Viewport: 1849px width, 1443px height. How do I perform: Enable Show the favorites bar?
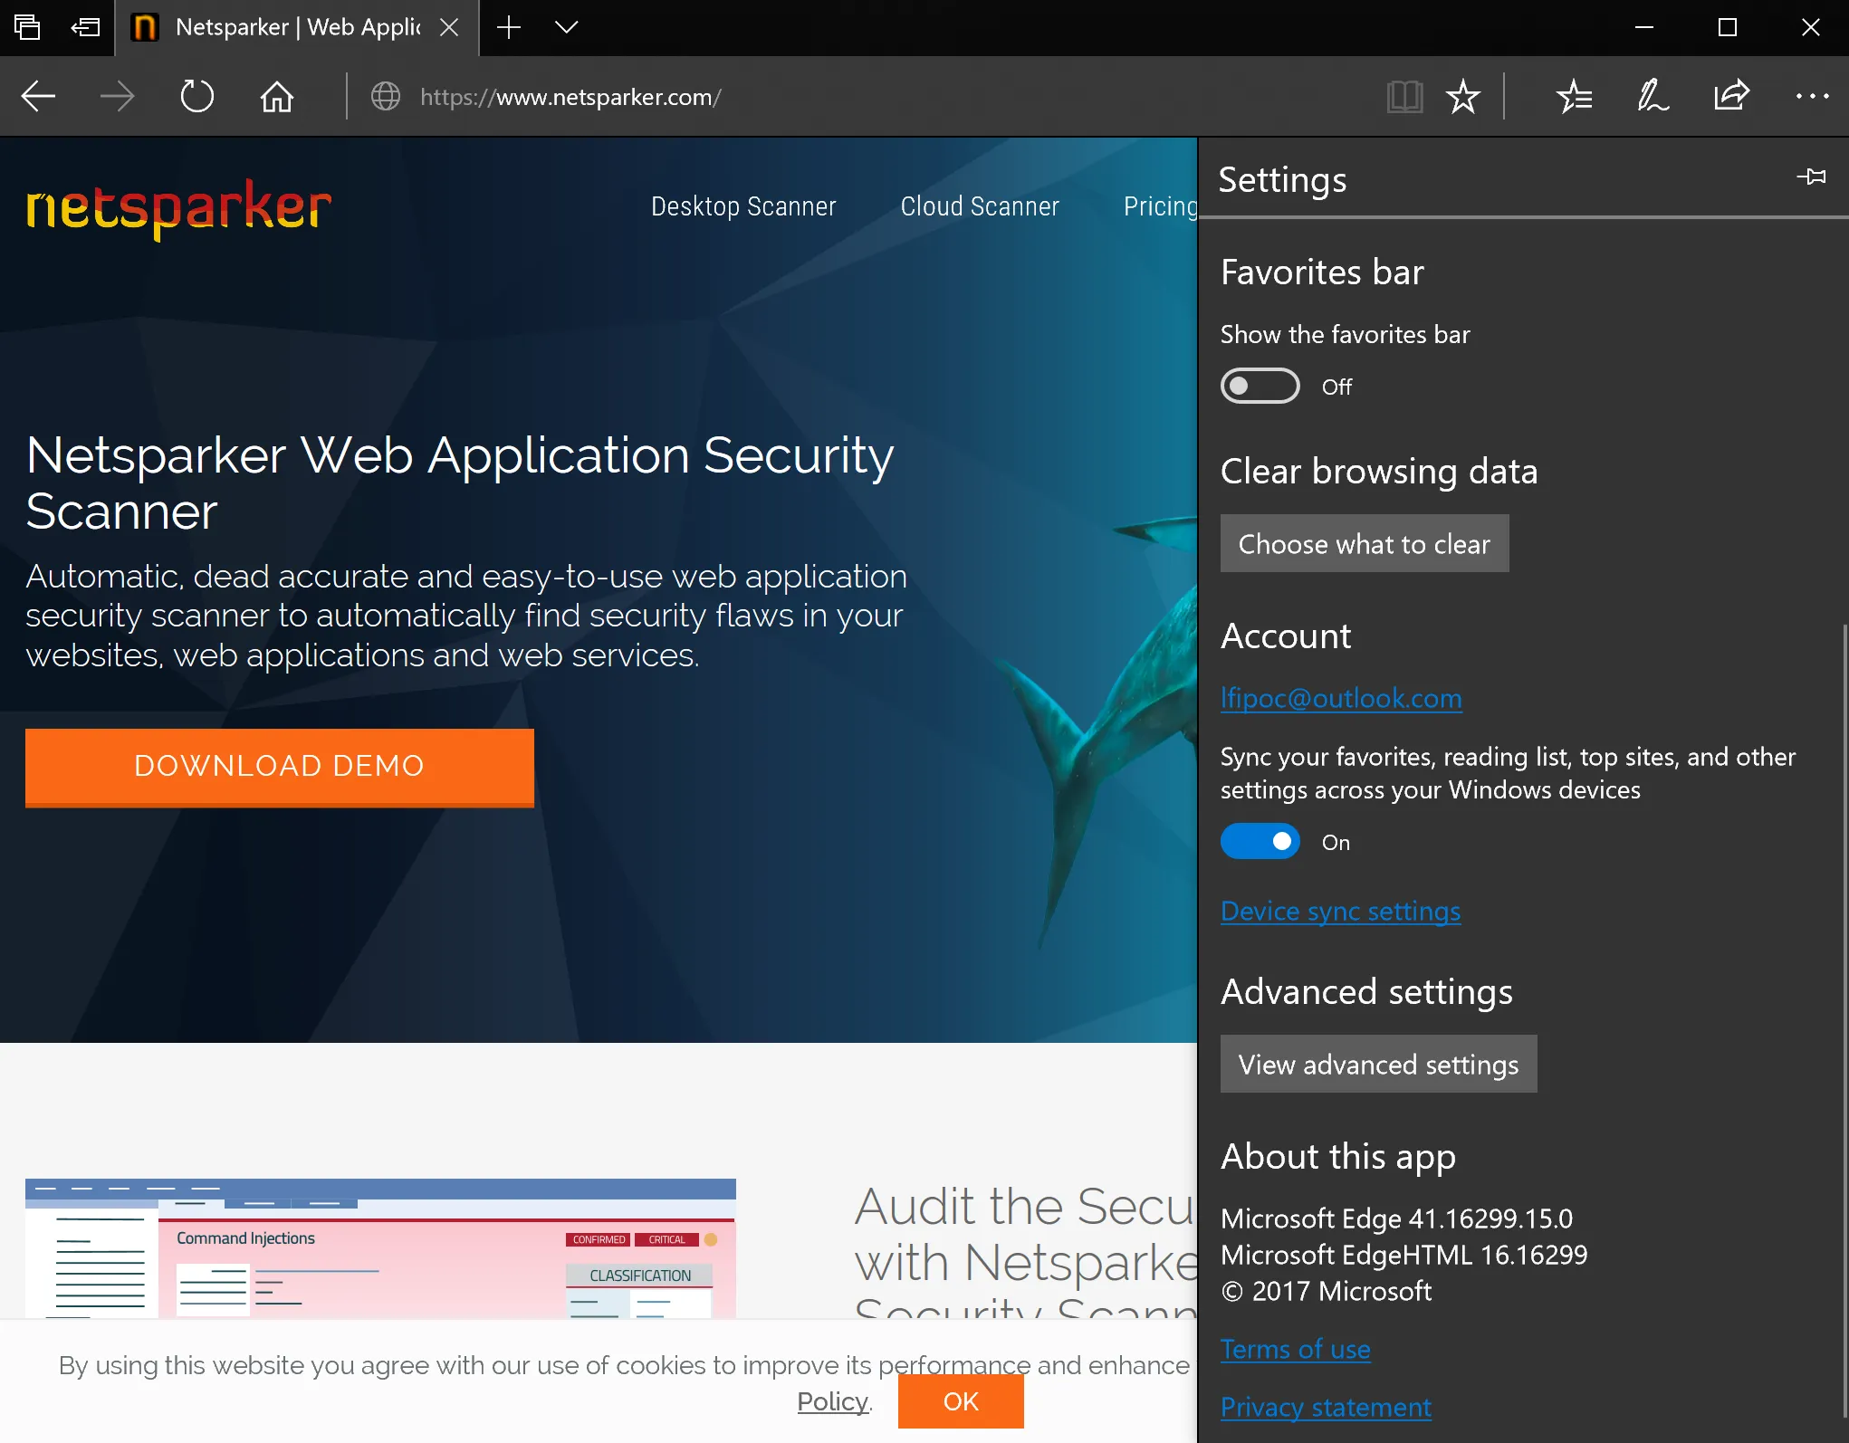pos(1260,386)
